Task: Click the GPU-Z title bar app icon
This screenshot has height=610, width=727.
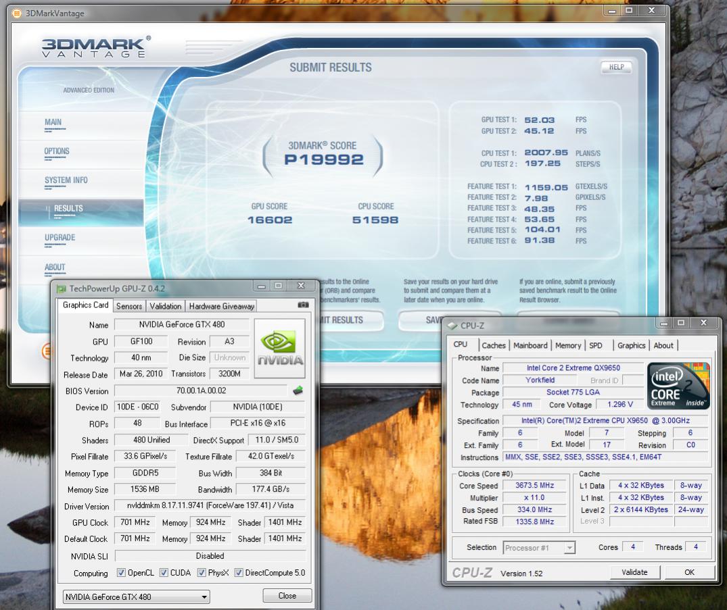Action: coord(61,289)
